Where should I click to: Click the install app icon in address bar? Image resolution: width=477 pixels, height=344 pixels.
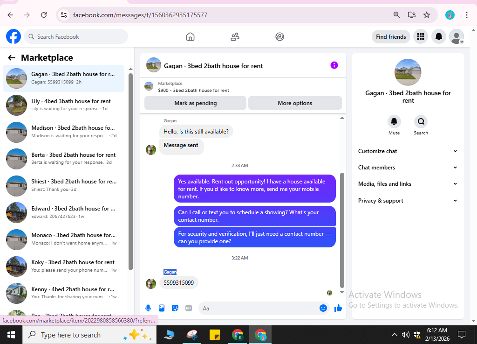pyautogui.click(x=412, y=15)
